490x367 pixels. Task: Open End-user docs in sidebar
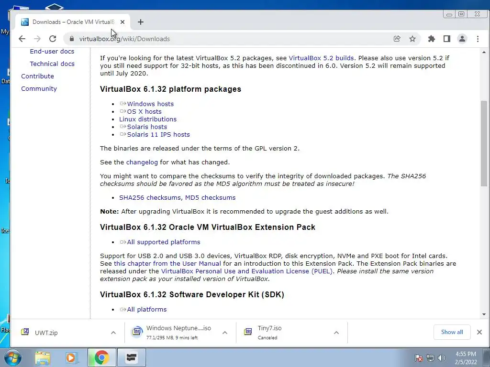52,52
